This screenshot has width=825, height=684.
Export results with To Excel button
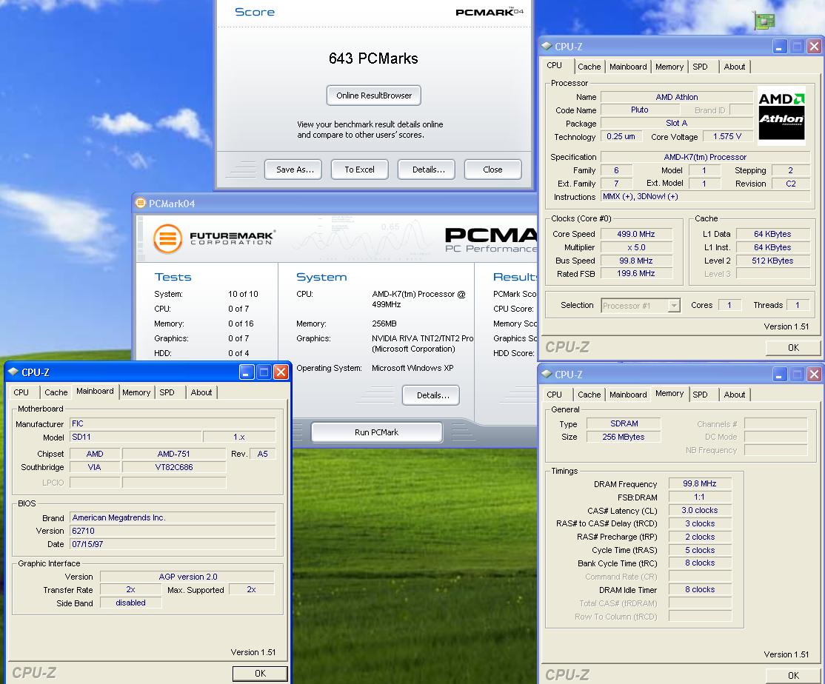pos(360,170)
